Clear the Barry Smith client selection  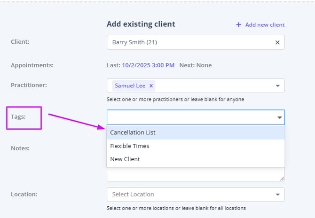(x=277, y=42)
